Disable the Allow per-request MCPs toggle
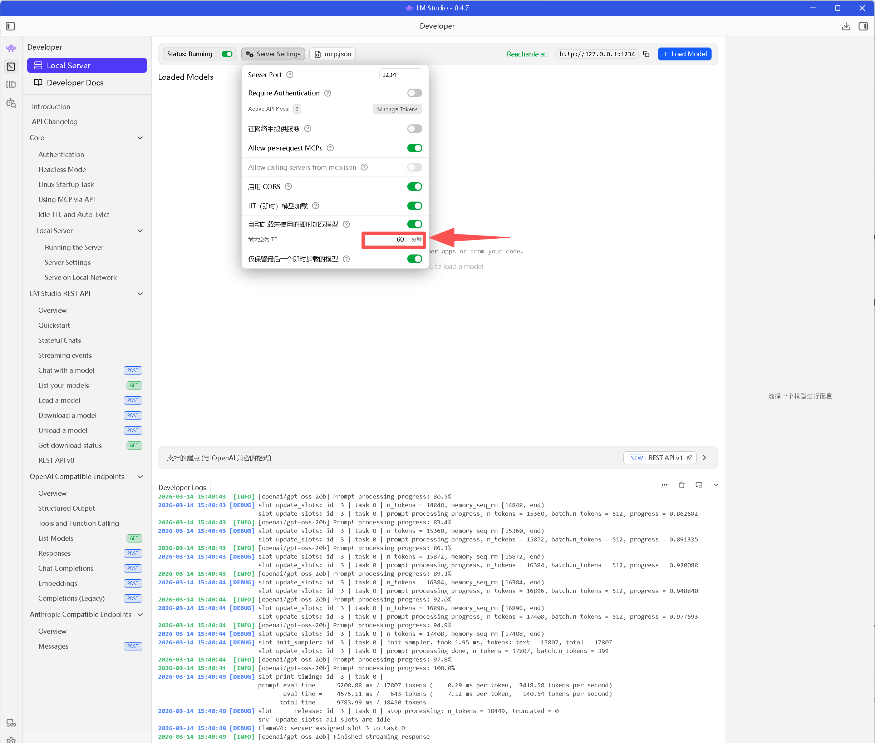The width and height of the screenshot is (875, 743). [414, 148]
